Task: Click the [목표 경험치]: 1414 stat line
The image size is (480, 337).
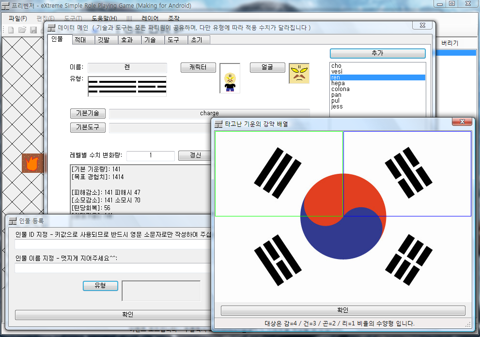Action: click(x=98, y=177)
